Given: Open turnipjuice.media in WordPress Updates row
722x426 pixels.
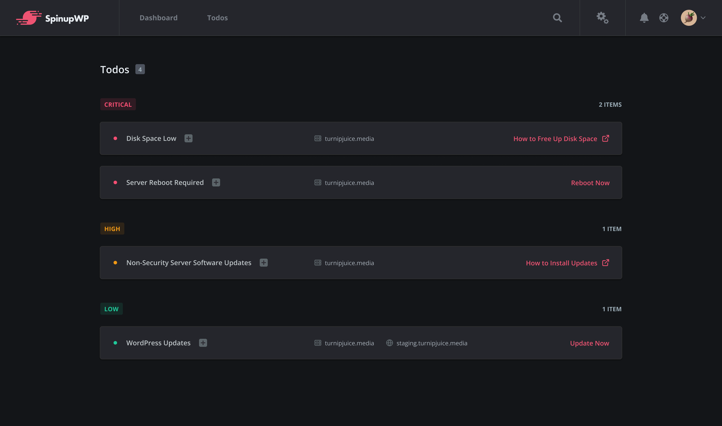Looking at the screenshot, I should [x=349, y=343].
